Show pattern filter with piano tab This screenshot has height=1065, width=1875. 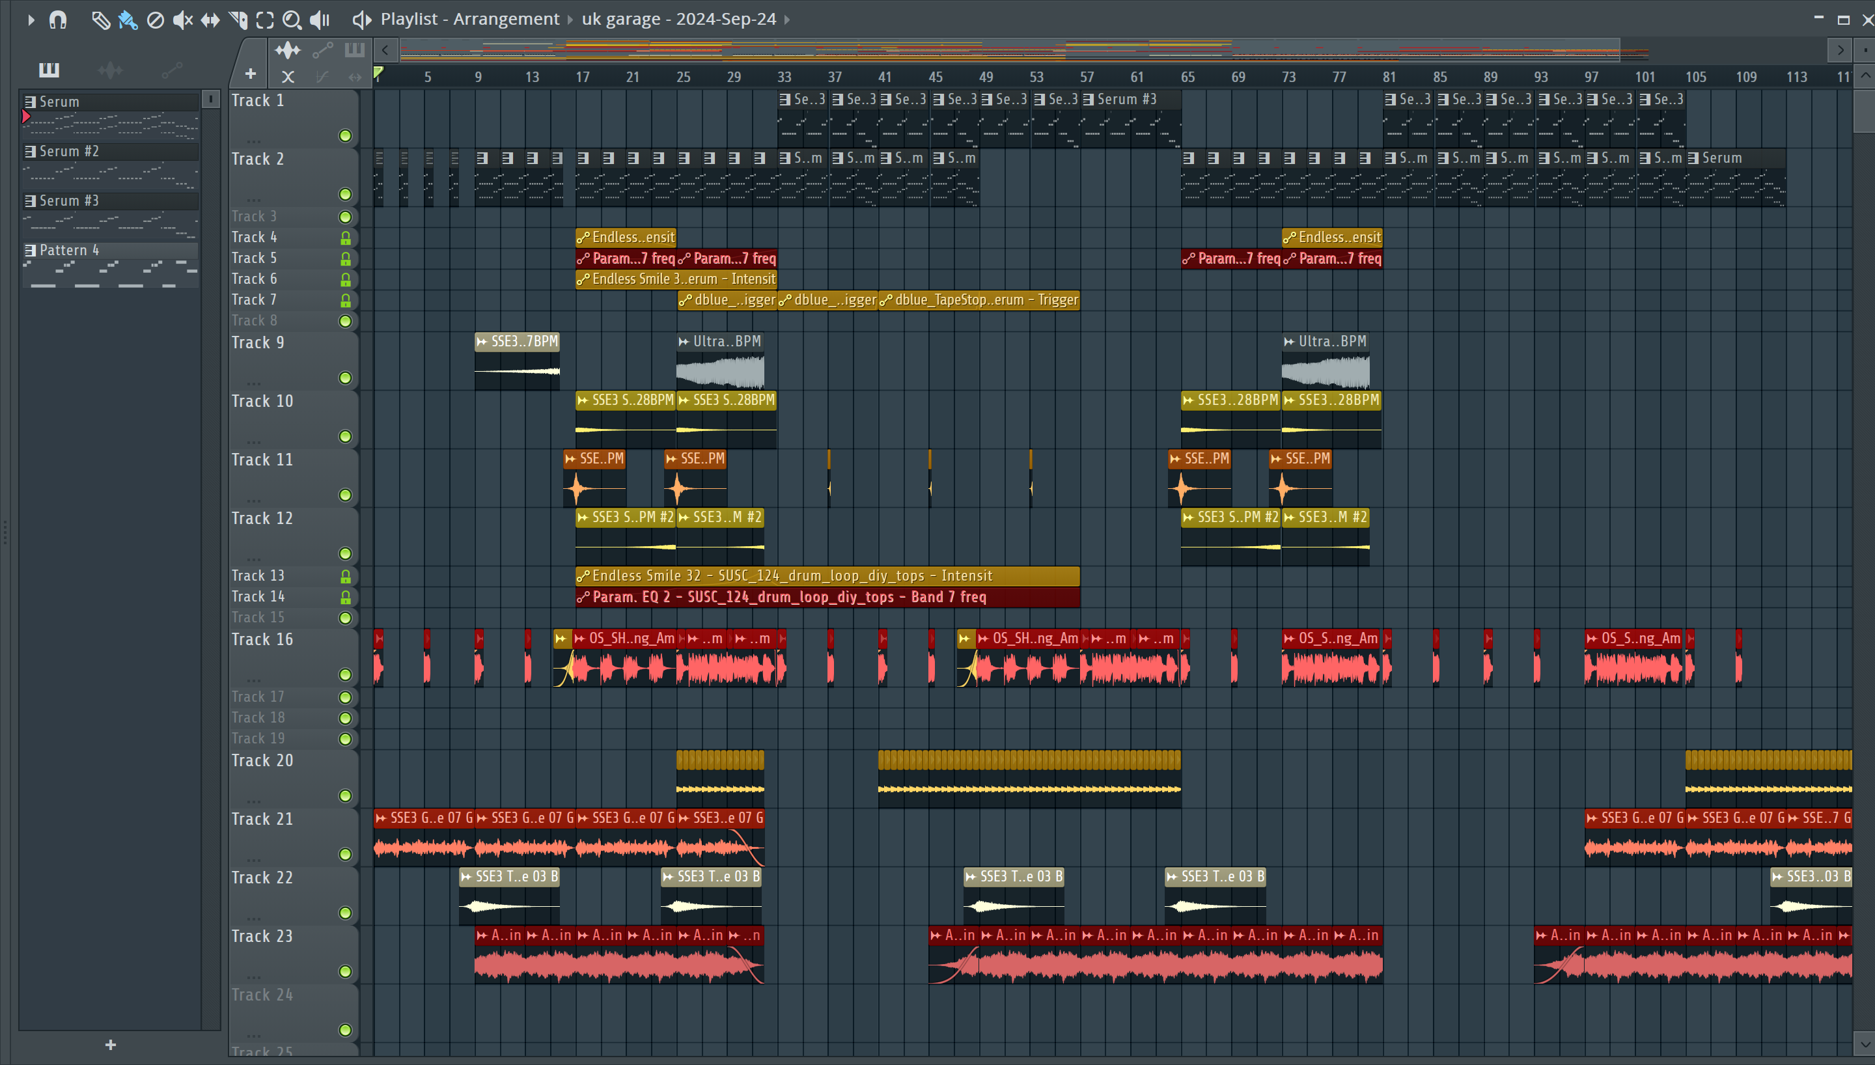point(49,70)
